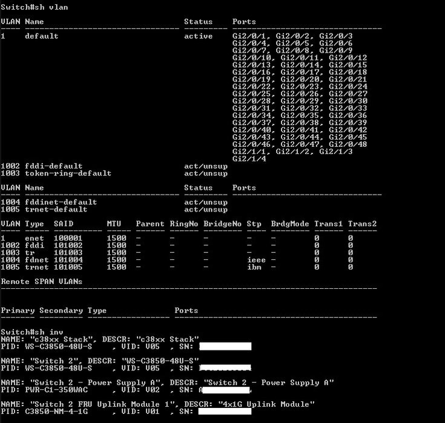Select PID 'PWR-C1-350WAC'

click(56, 390)
